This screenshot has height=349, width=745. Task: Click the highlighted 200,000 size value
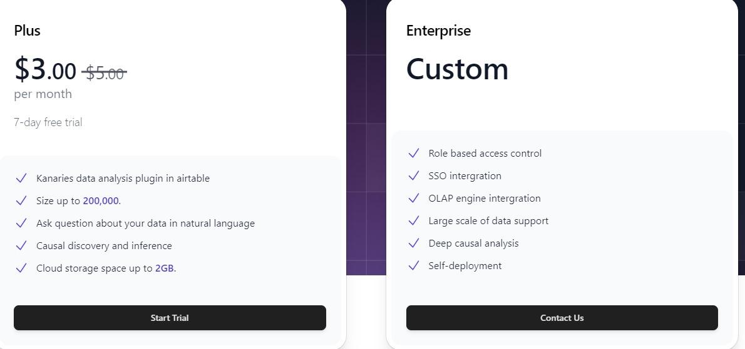coord(101,201)
